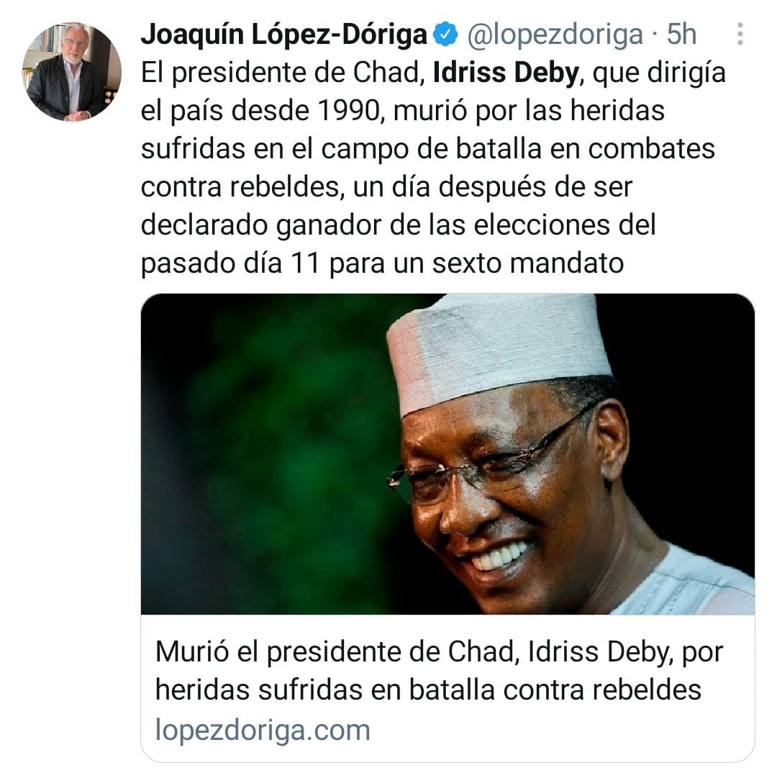Open the tweet via the 5h timestamp
Screen dimensions: 777x773
[681, 35]
